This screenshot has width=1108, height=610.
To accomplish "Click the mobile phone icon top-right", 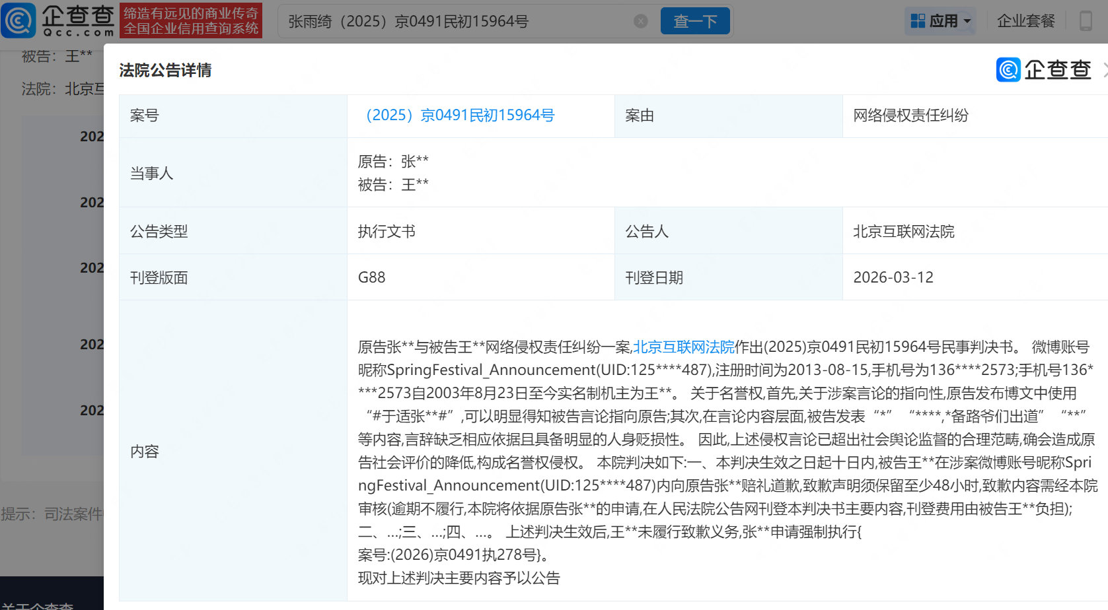I will (1086, 20).
